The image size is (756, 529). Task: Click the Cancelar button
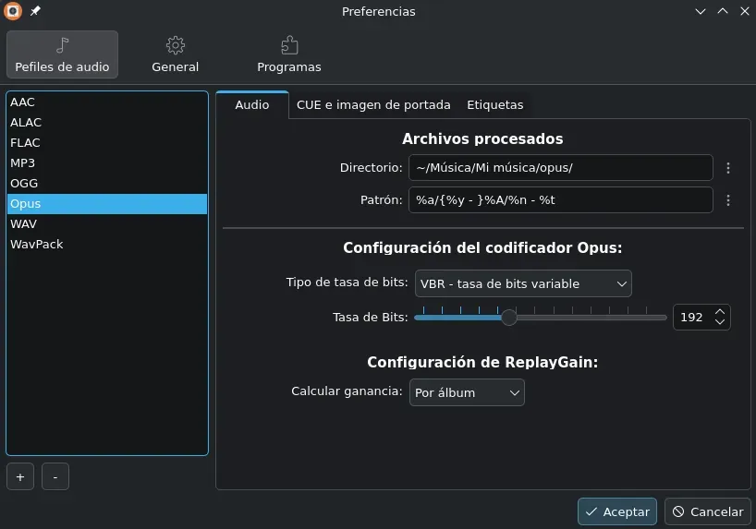click(708, 511)
